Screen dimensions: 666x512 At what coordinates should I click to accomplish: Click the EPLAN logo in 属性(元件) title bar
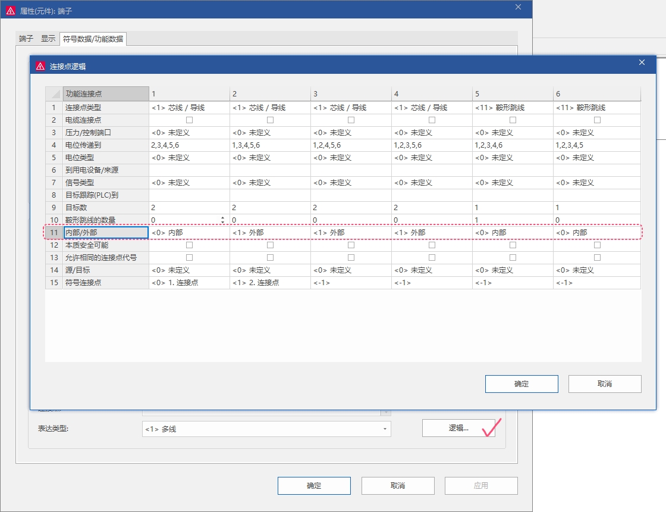click(11, 11)
